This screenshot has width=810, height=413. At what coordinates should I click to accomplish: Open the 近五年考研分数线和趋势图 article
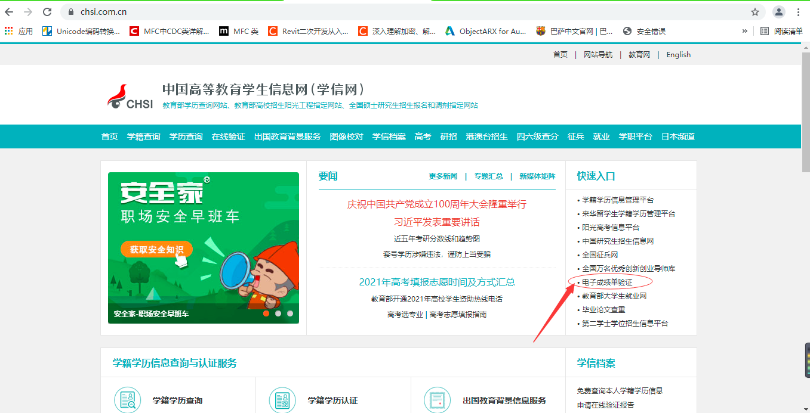pyautogui.click(x=437, y=238)
